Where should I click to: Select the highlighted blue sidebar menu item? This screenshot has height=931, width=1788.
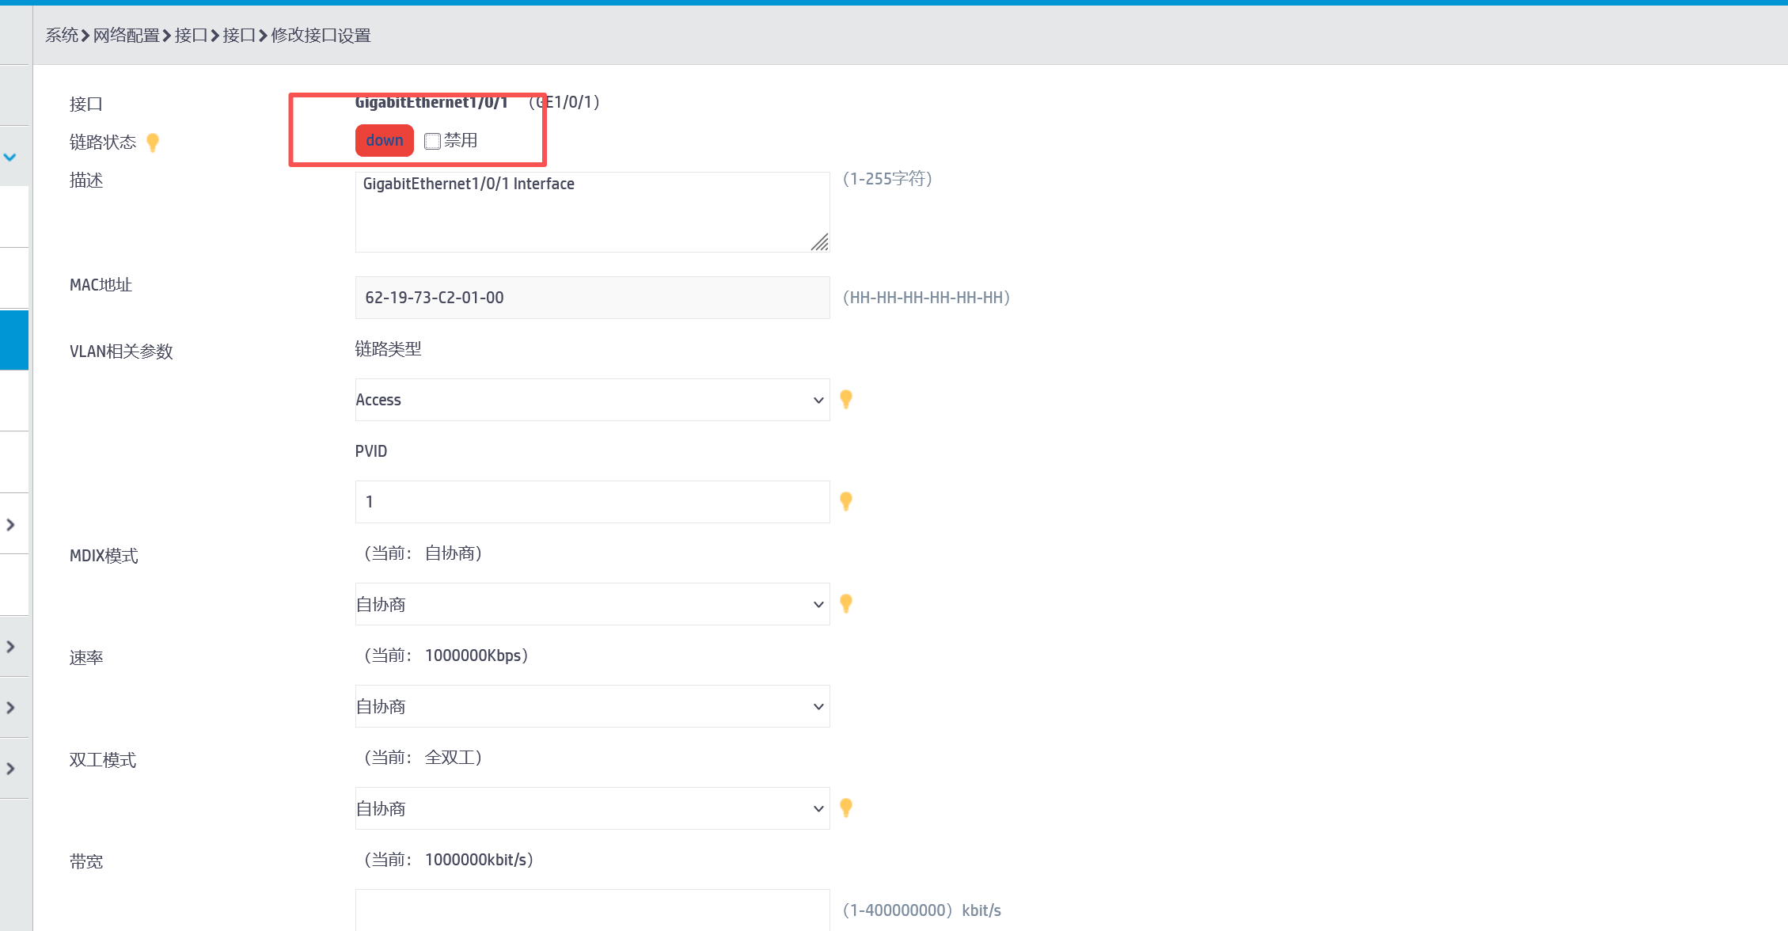point(14,340)
